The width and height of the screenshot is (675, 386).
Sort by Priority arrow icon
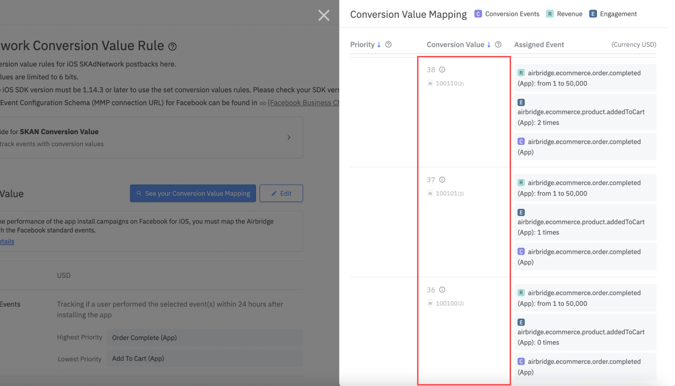tap(379, 44)
